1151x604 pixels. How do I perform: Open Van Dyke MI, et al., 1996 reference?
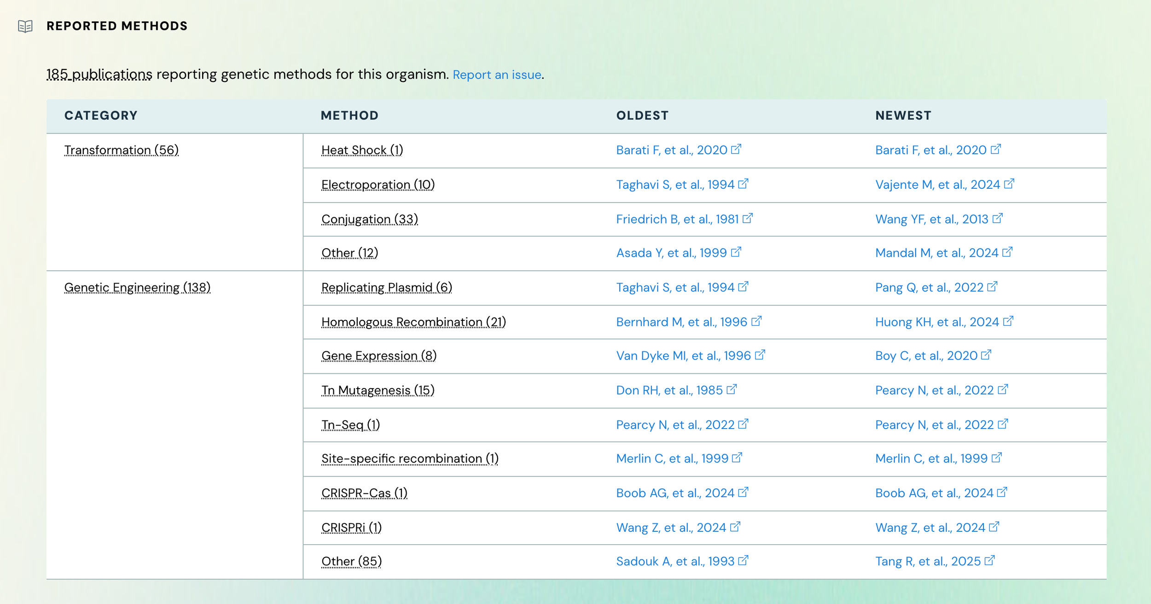point(683,355)
